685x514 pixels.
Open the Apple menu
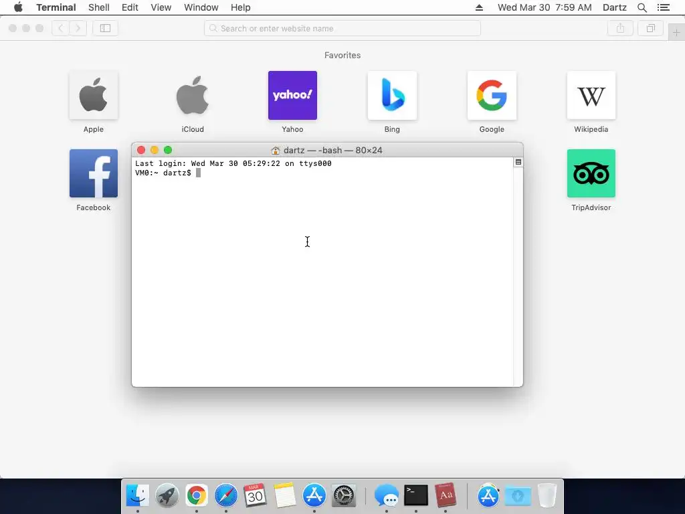18,7
